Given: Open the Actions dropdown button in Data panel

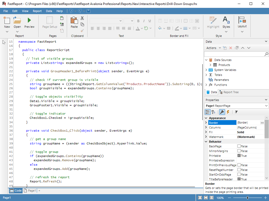Looking at the screenshot, I should tap(213, 48).
